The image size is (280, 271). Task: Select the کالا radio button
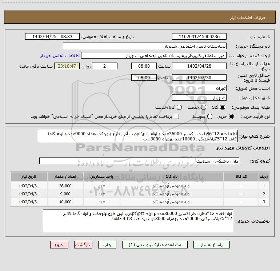[223, 107]
